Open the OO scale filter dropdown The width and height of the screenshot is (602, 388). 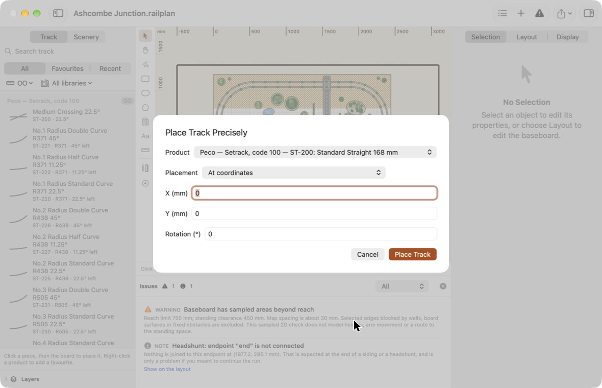[x=19, y=83]
